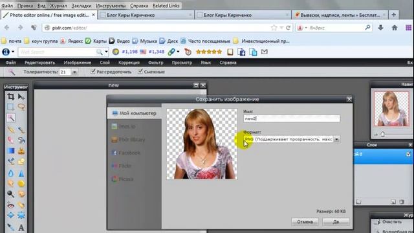Select the Blur drop tool
Viewport: 414px width, 233px height.
(10, 173)
